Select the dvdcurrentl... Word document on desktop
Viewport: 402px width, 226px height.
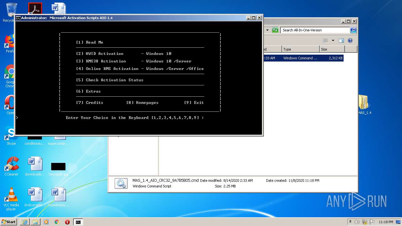tap(35, 197)
